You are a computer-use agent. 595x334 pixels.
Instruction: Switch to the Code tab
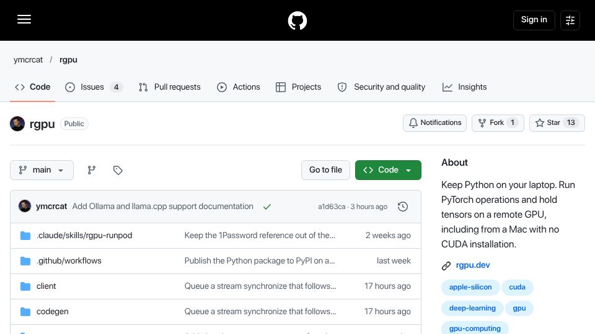point(33,87)
